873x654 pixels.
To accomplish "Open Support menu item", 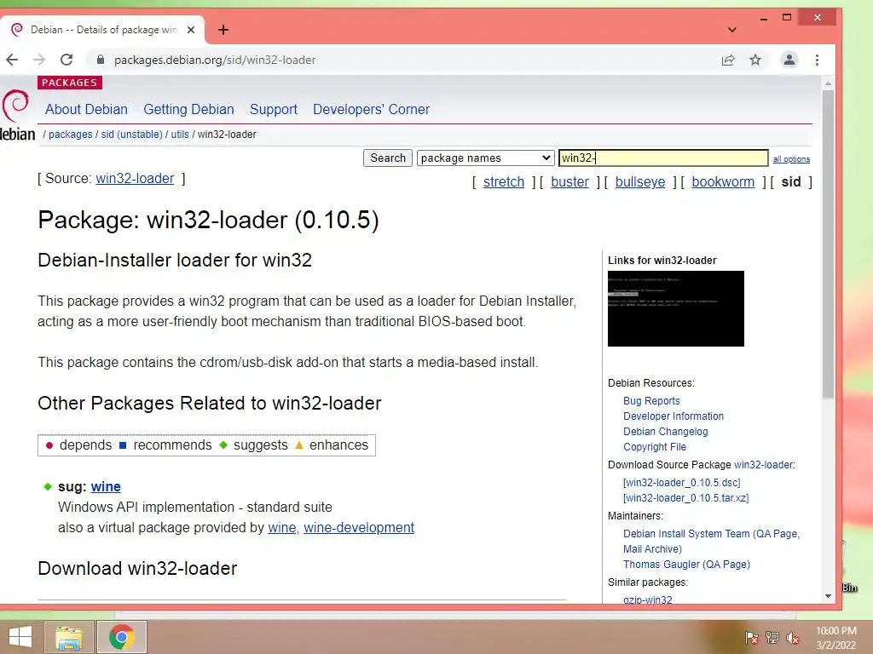I will tap(274, 110).
